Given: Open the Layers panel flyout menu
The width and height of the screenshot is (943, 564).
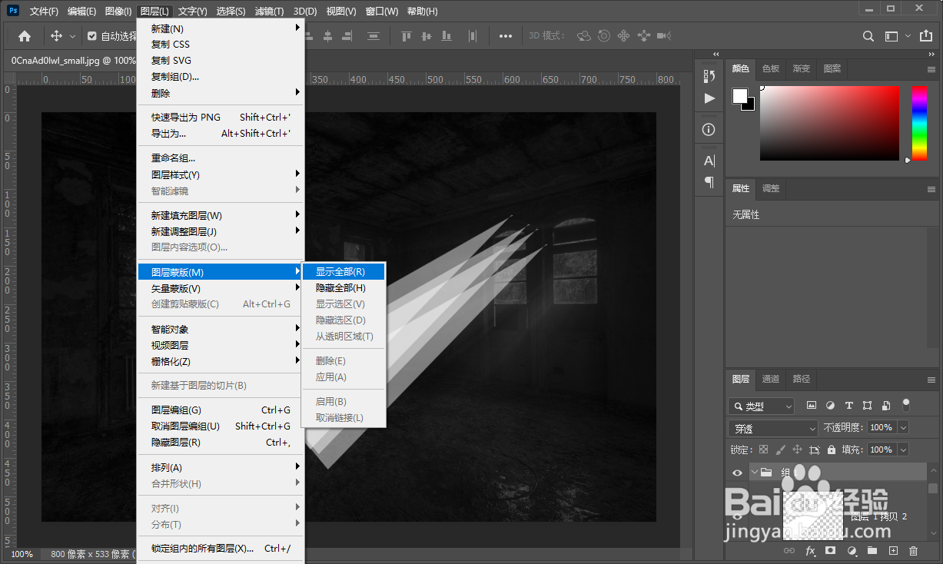Looking at the screenshot, I should click(931, 380).
